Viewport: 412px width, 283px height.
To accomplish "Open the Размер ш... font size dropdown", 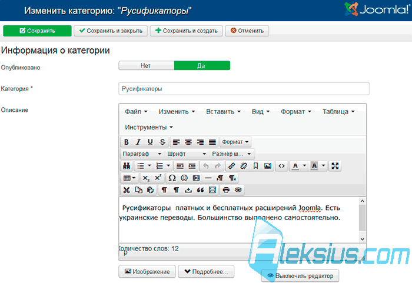I will (x=232, y=154).
